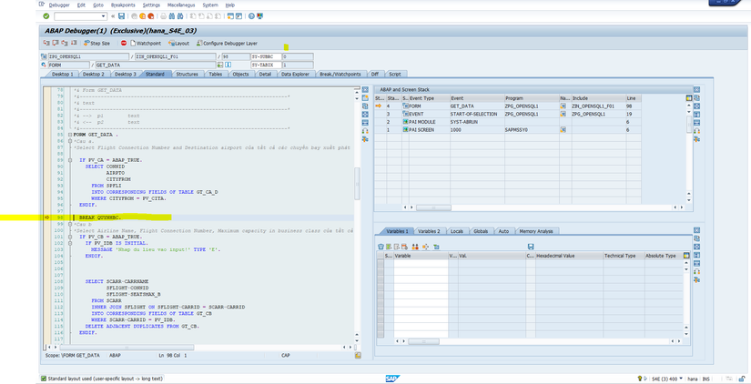Click the first empty Variable name field
751x384 pixels.
419,265
